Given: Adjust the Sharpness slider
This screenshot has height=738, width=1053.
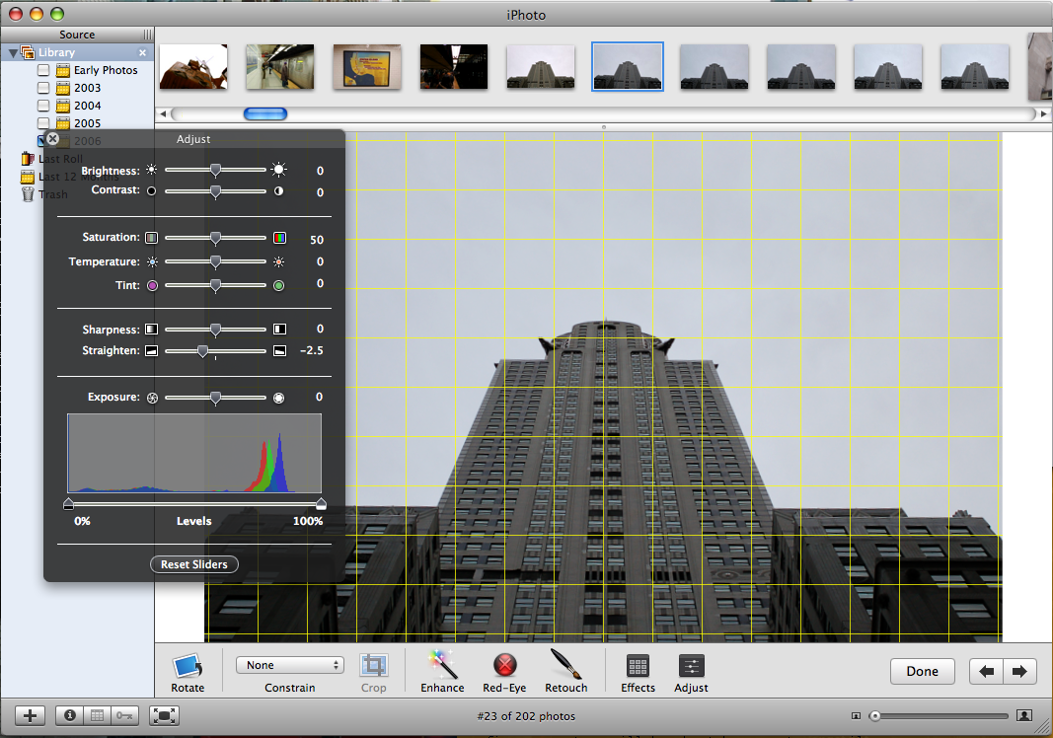Looking at the screenshot, I should coord(215,330).
